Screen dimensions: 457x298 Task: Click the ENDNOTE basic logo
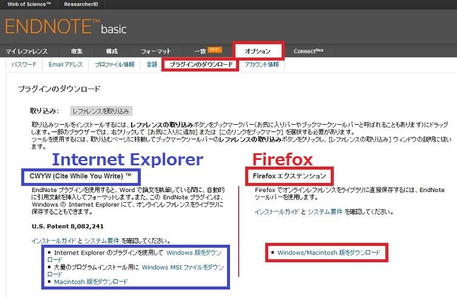click(x=66, y=27)
